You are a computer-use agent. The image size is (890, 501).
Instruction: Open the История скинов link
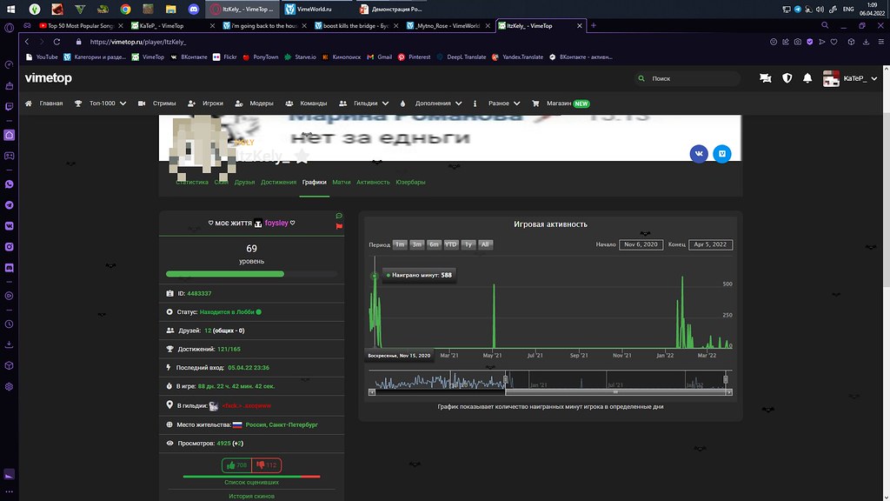point(251,496)
